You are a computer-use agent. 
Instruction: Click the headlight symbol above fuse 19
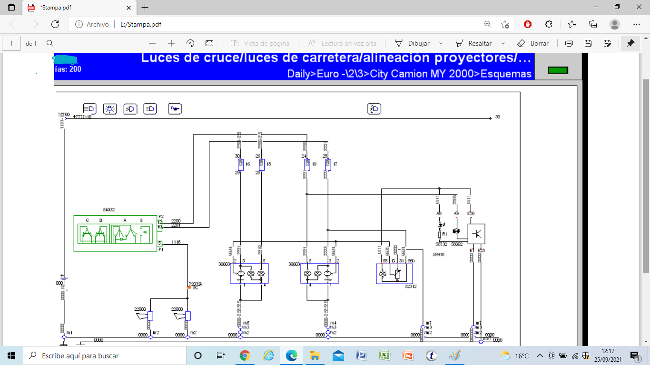[374, 109]
